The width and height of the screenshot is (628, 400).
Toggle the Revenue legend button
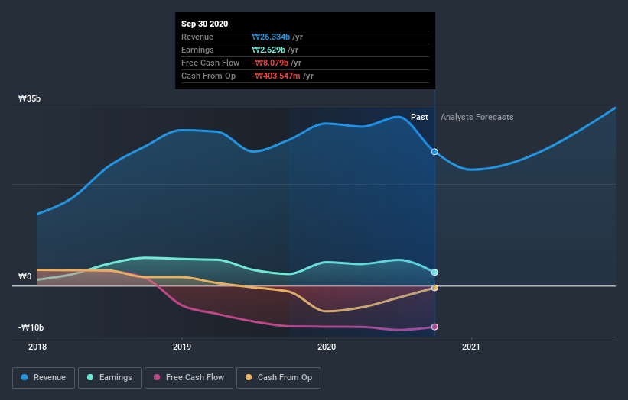pos(44,378)
